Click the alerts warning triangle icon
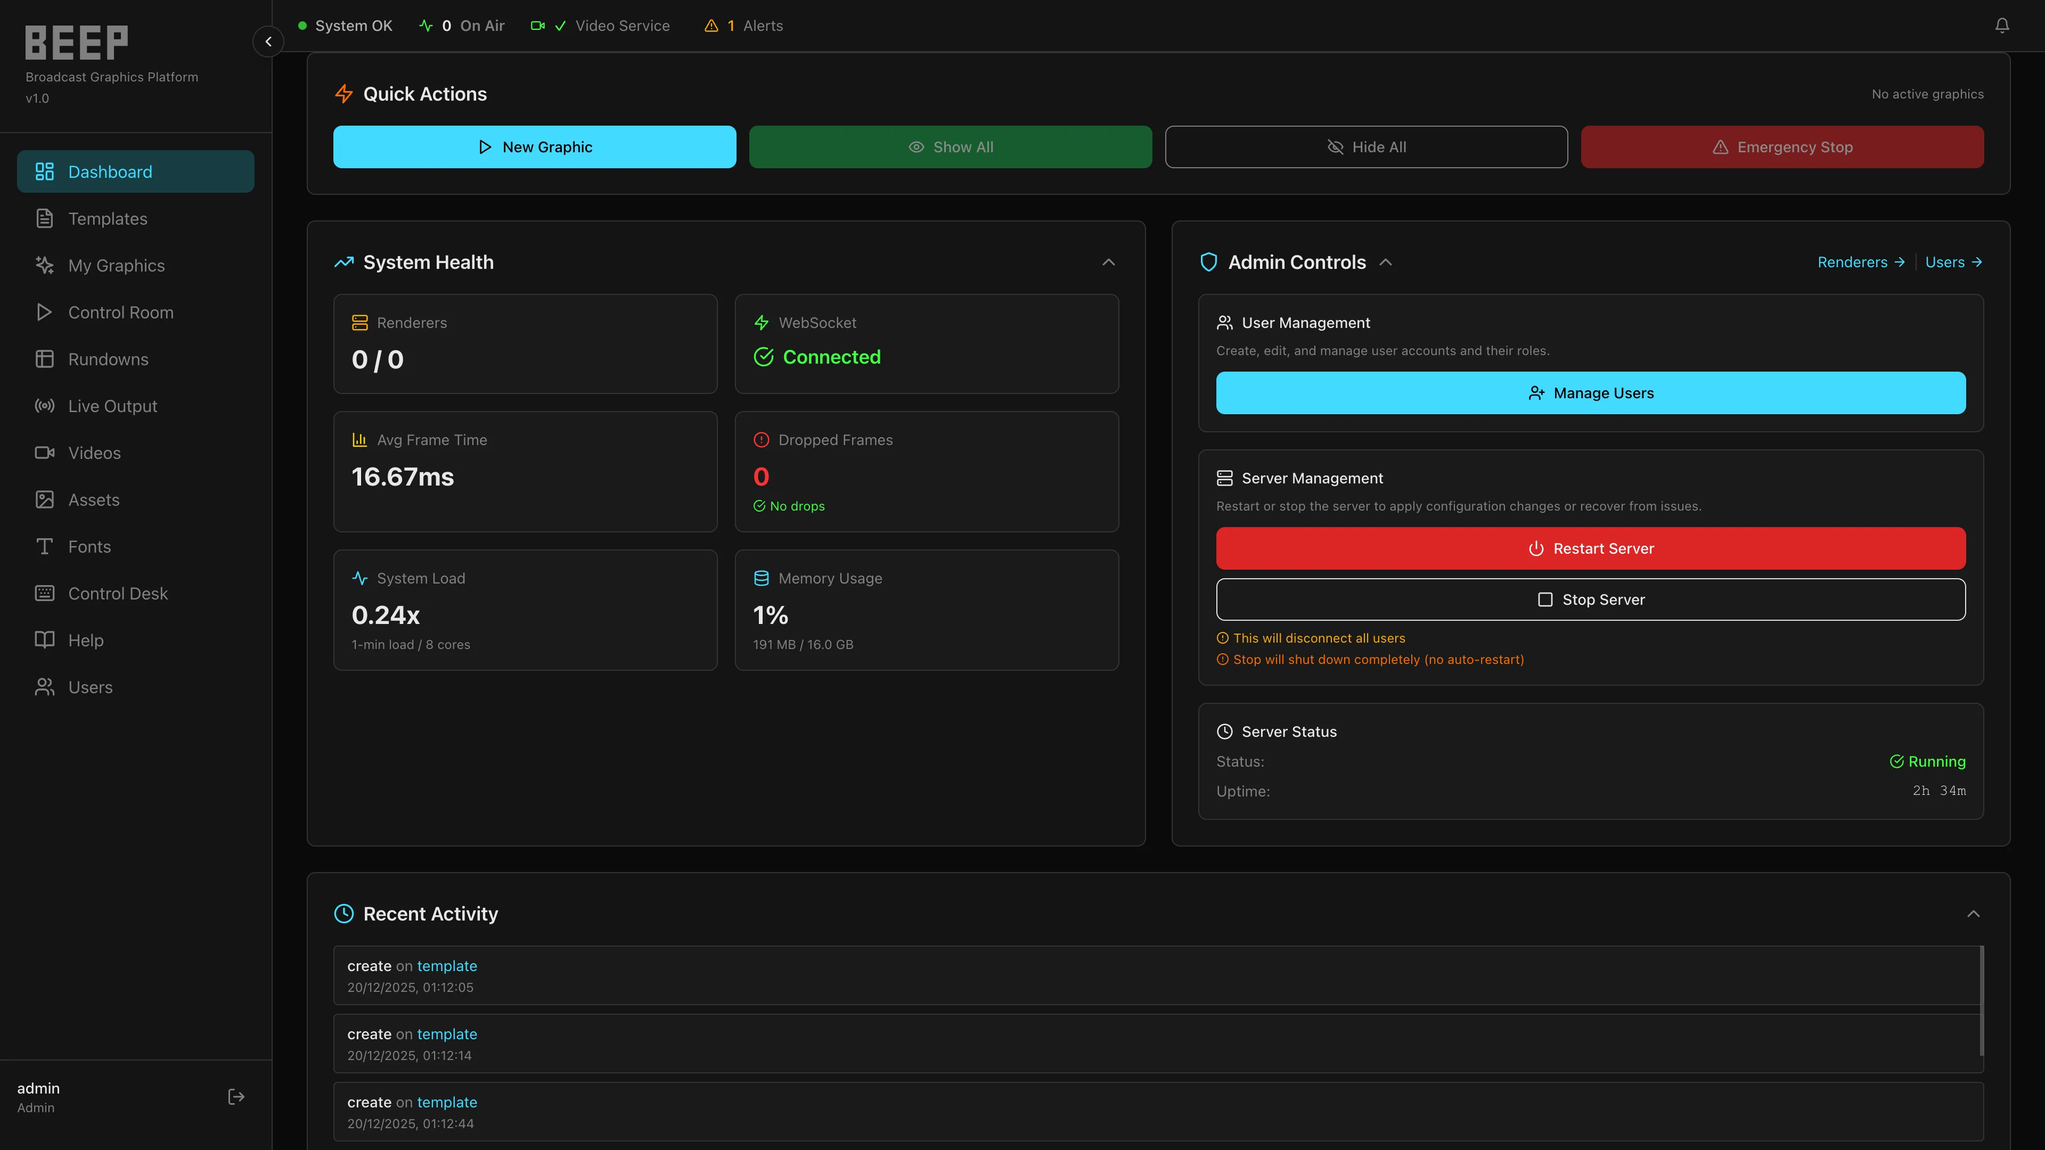The image size is (2045, 1150). pyautogui.click(x=711, y=26)
